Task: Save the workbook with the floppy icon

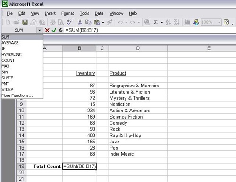Action: (x=25, y=22)
